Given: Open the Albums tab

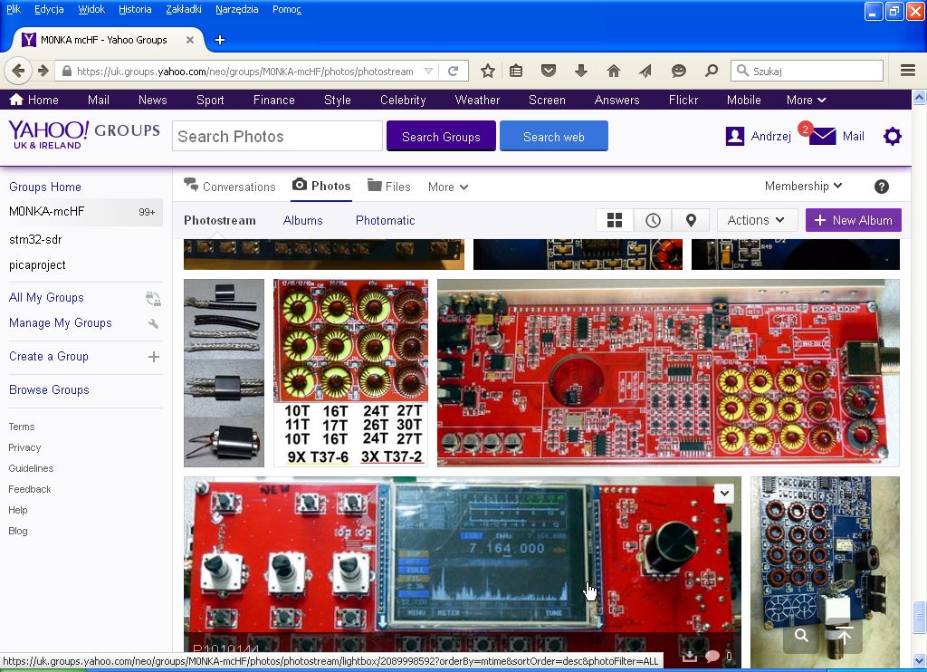Looking at the screenshot, I should coord(302,220).
